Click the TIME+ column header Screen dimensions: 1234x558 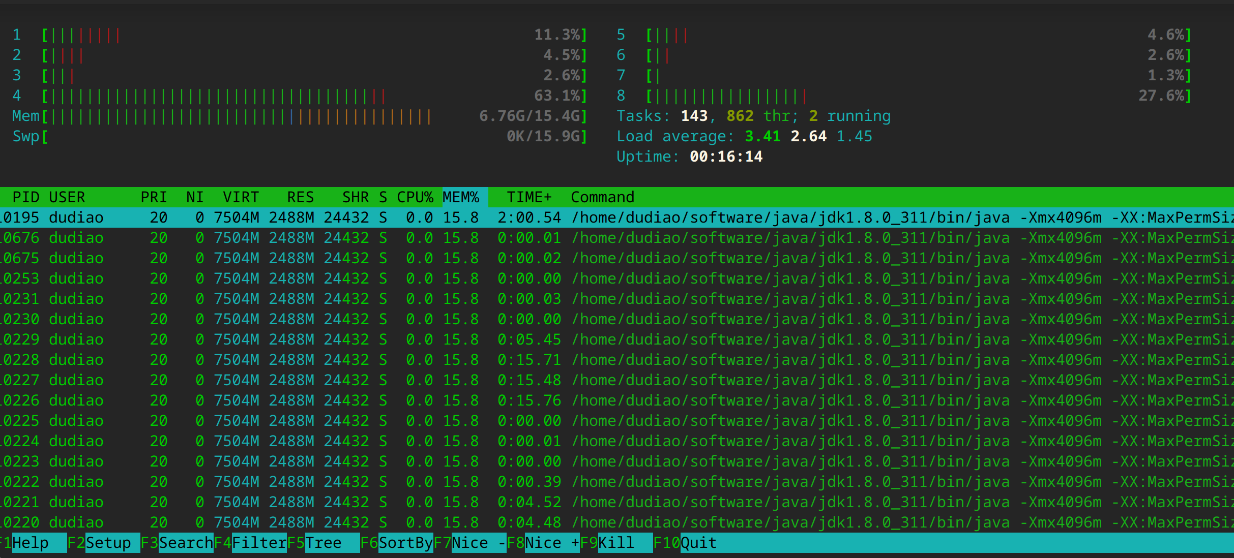(x=529, y=197)
